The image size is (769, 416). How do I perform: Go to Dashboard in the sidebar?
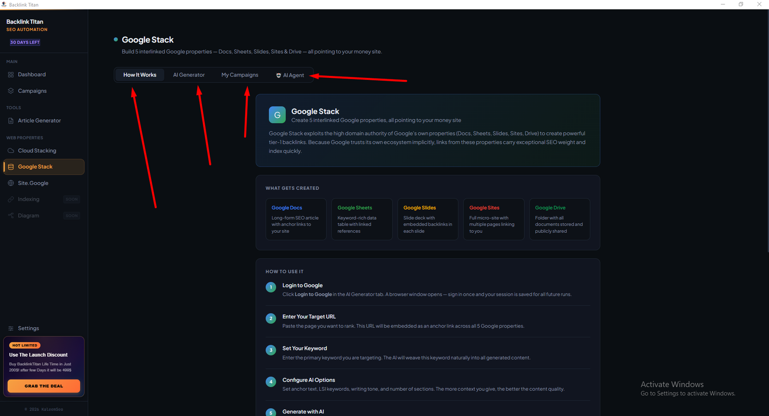(44, 75)
